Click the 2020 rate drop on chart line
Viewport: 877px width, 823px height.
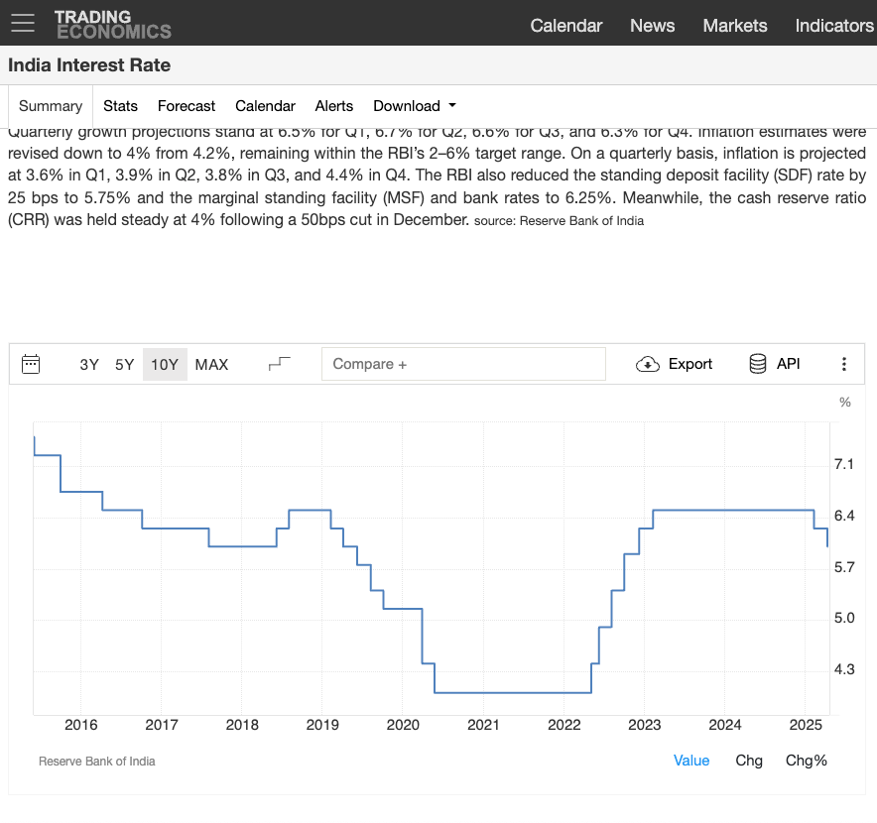tap(423, 637)
